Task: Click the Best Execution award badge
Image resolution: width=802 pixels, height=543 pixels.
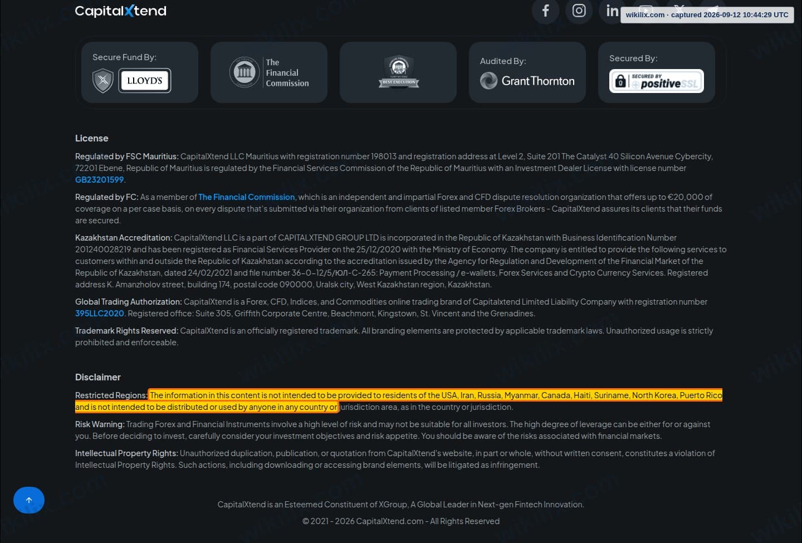Action: (399, 72)
